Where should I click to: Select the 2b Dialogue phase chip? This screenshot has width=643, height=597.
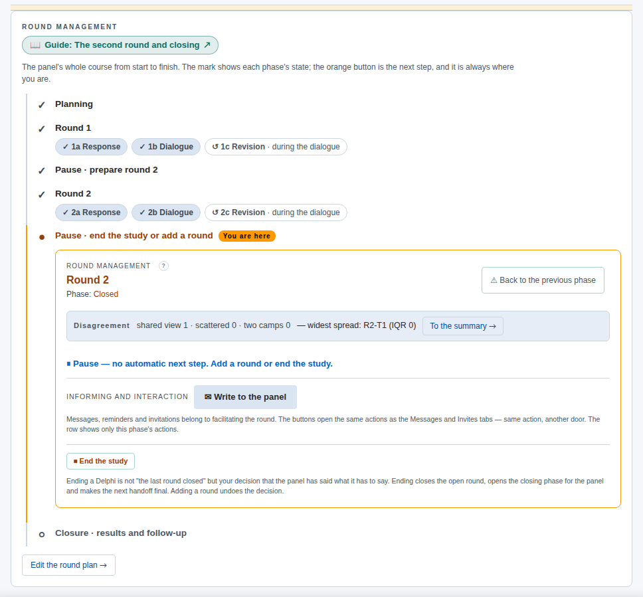[166, 213]
